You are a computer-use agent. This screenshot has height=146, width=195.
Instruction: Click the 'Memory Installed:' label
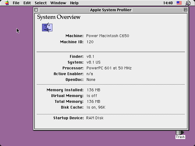[65, 90]
